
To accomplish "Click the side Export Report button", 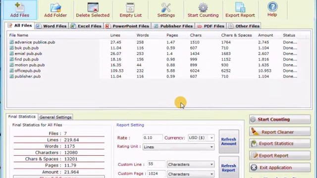I will click(x=280, y=156).
